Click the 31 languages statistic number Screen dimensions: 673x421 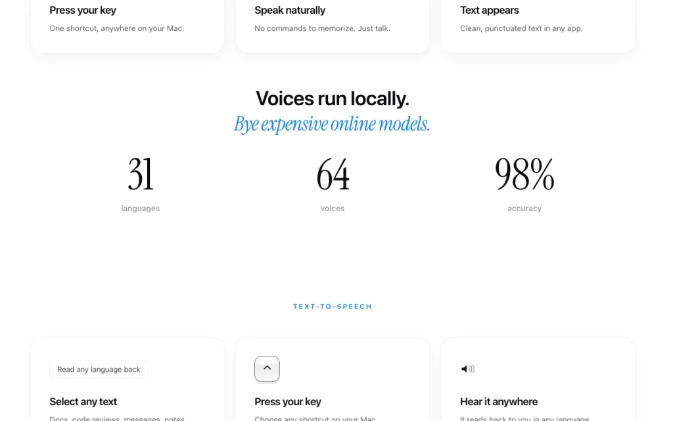pyautogui.click(x=141, y=174)
